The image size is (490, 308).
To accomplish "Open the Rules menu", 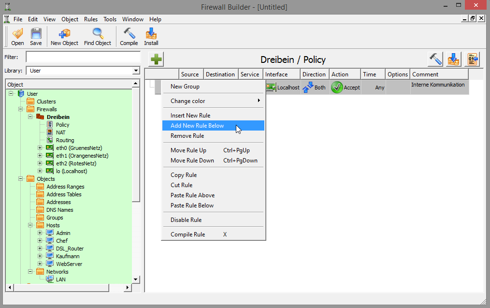I will point(91,19).
